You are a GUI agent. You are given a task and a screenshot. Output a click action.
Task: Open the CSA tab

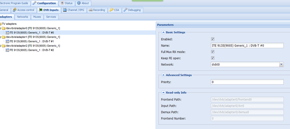pyautogui.click(x=115, y=10)
